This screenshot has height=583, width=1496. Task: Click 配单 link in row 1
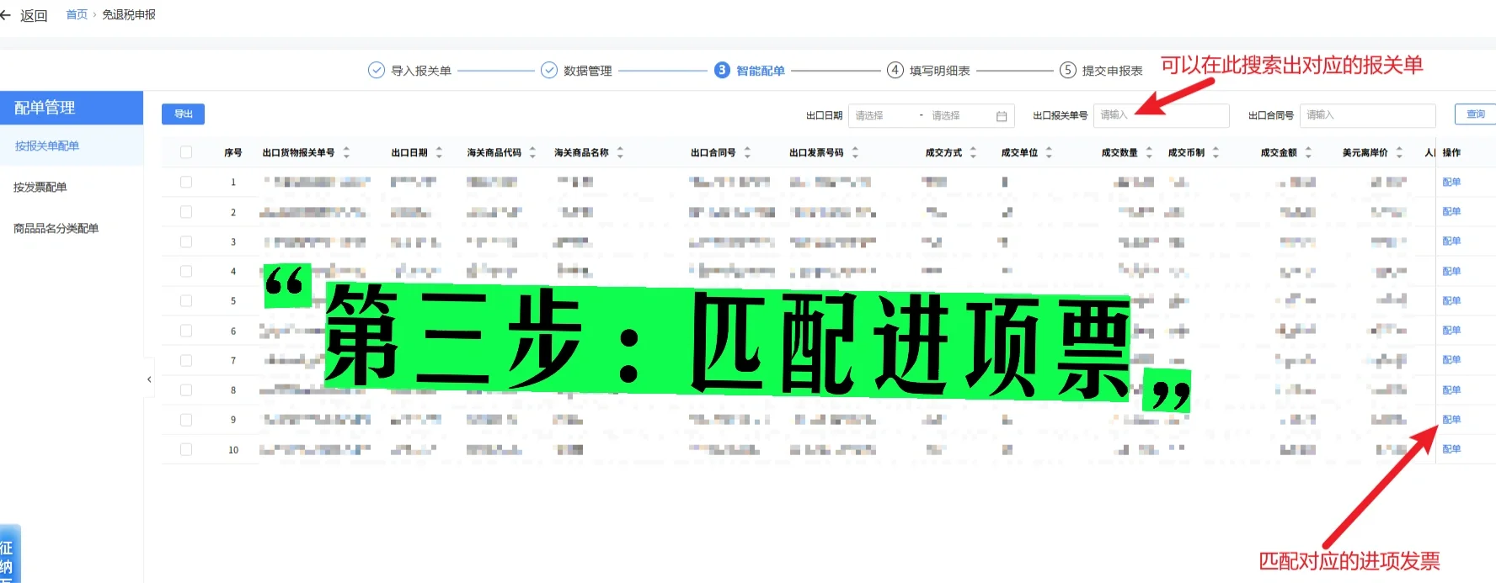click(1451, 182)
